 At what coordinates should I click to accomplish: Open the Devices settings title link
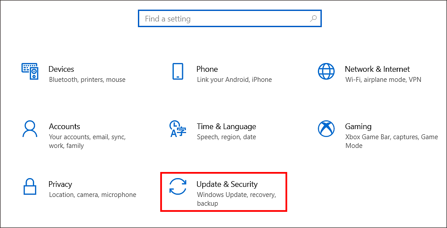61,69
